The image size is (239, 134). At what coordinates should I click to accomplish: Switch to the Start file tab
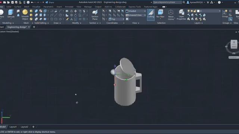click(x=1, y=27)
